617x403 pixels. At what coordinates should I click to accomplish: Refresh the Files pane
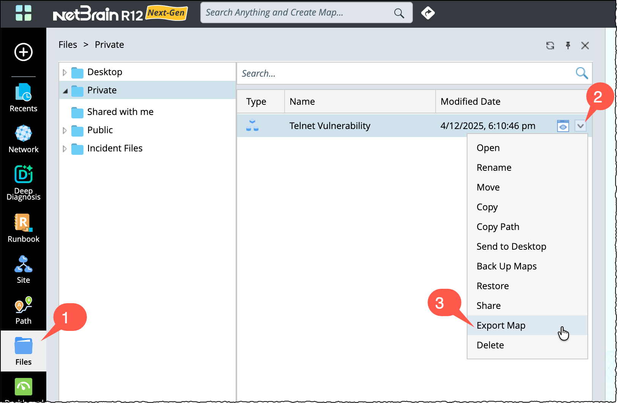(550, 46)
